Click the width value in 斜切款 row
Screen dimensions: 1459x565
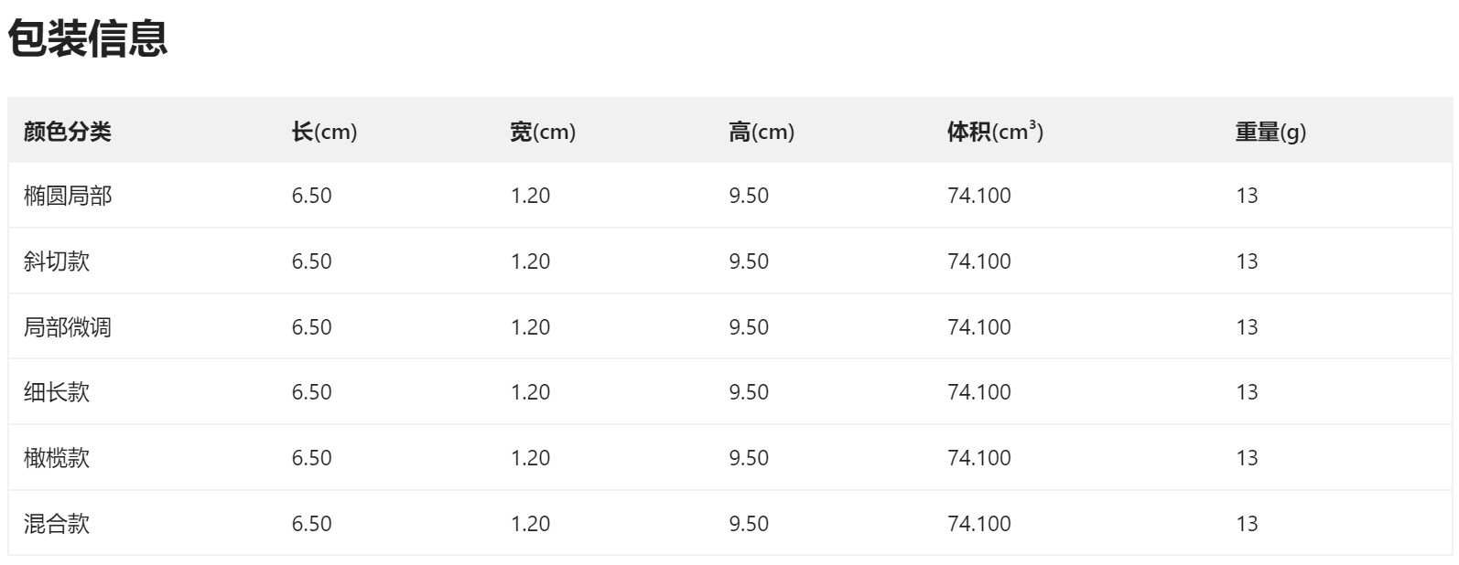[x=530, y=261]
